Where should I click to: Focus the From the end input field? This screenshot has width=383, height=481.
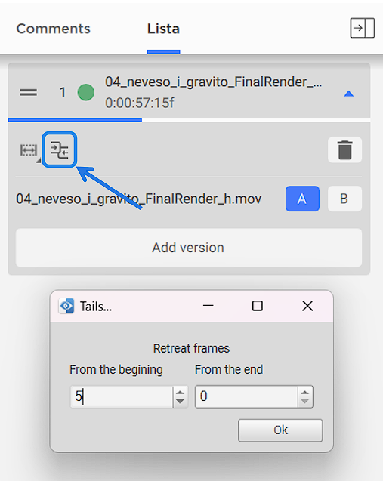[246, 396]
